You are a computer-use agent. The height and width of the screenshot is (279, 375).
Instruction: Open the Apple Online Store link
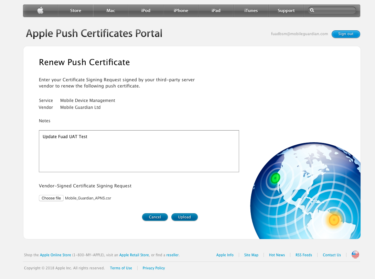coord(55,255)
